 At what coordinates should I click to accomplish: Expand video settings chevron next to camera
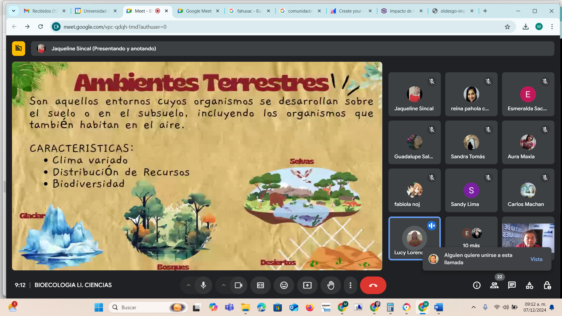pyautogui.click(x=224, y=285)
